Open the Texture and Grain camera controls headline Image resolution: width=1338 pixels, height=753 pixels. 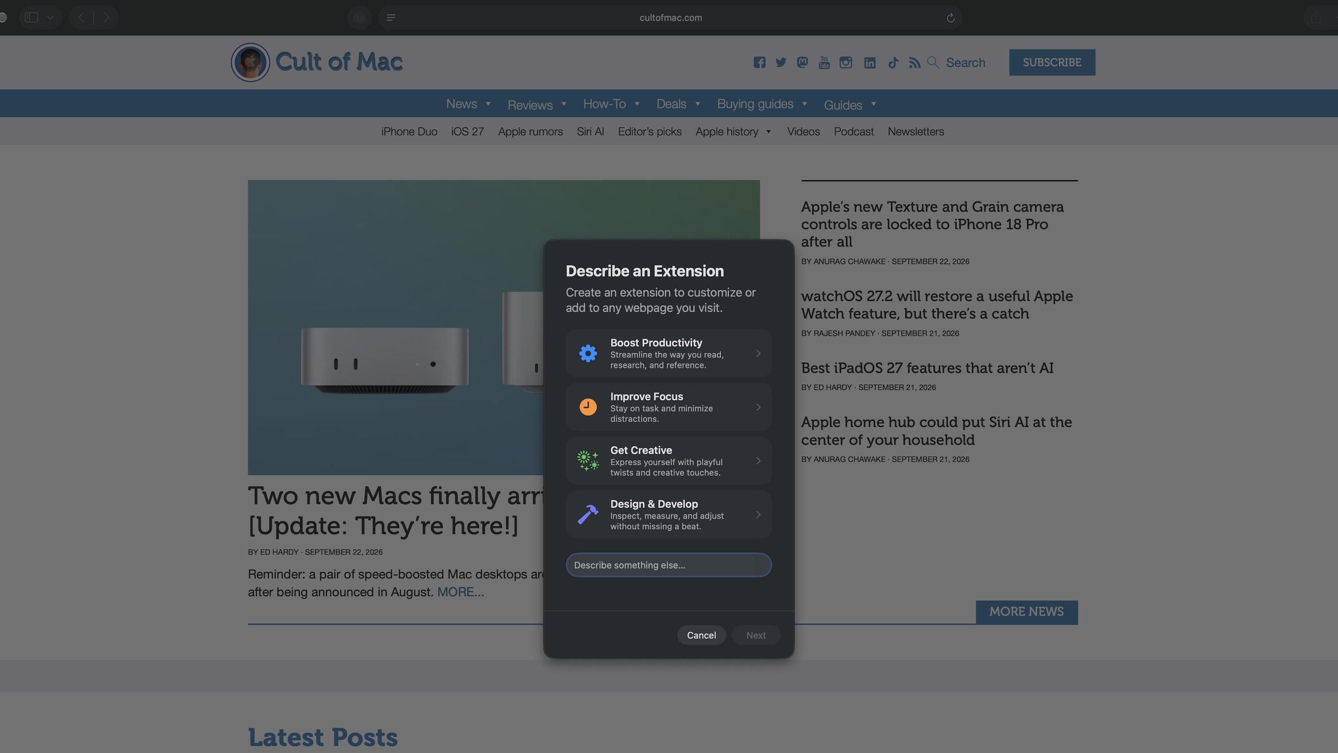(x=932, y=224)
